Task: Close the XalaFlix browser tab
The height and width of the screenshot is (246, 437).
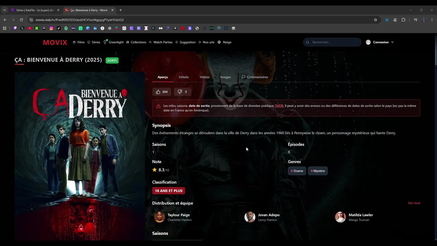Action: click(58, 10)
